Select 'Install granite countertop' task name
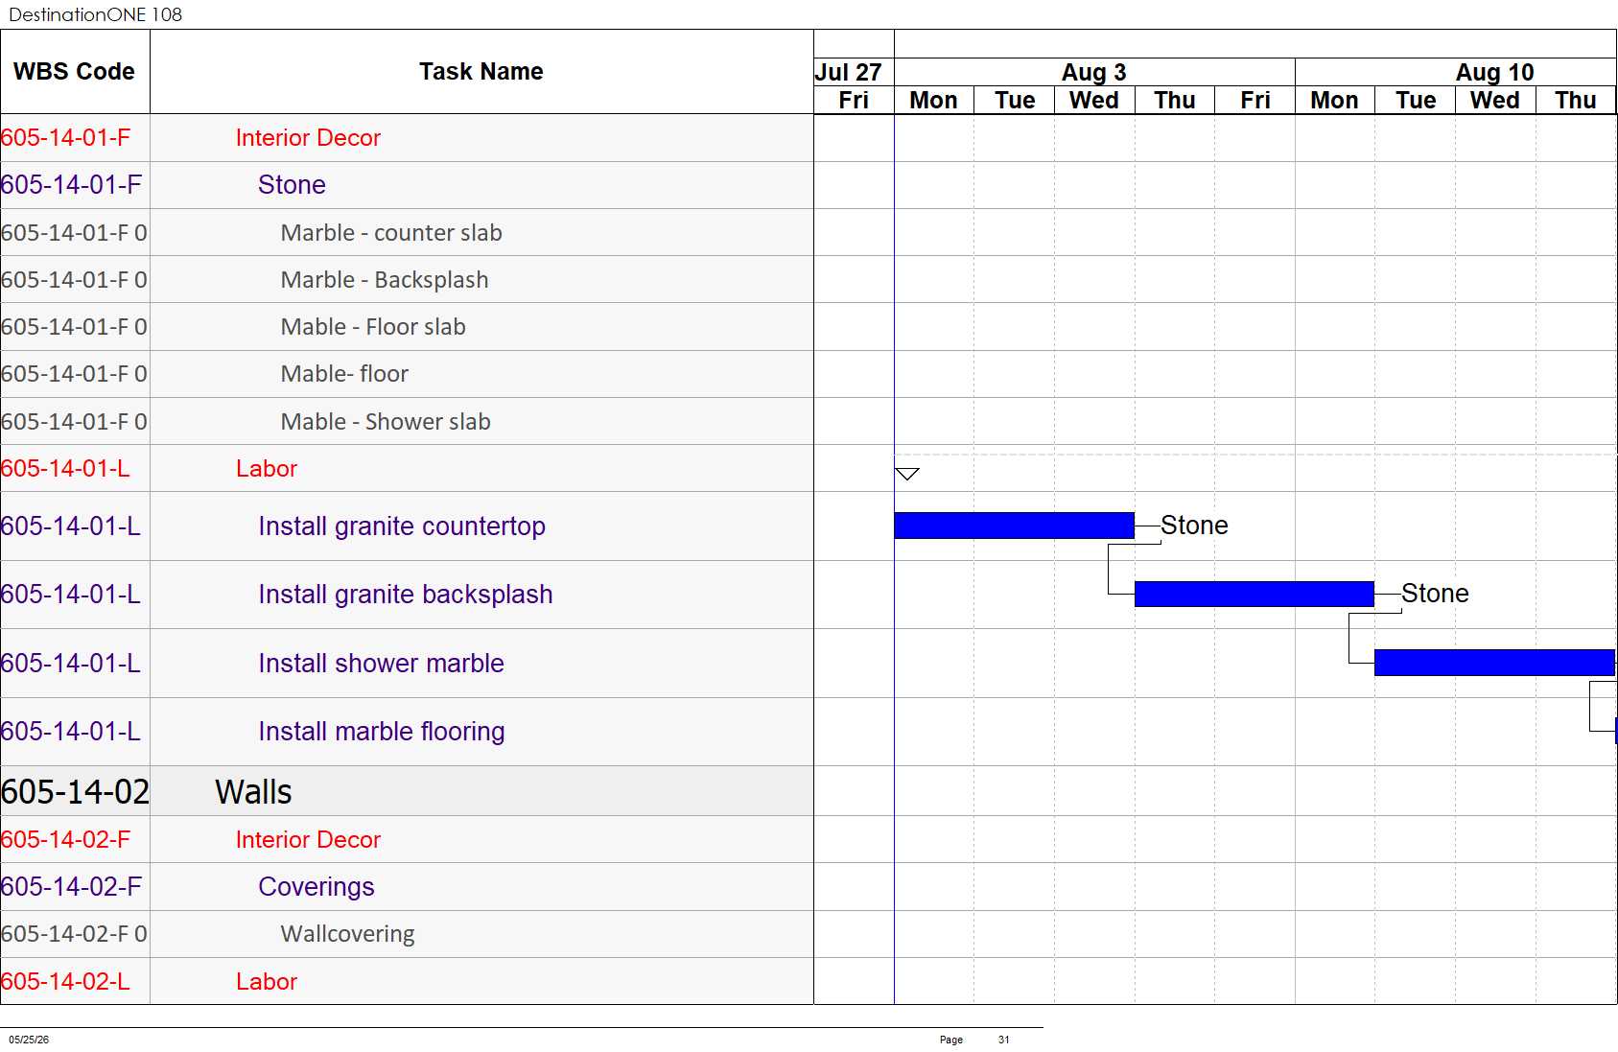Screen dimensions: 1618x1052 (x=402, y=526)
